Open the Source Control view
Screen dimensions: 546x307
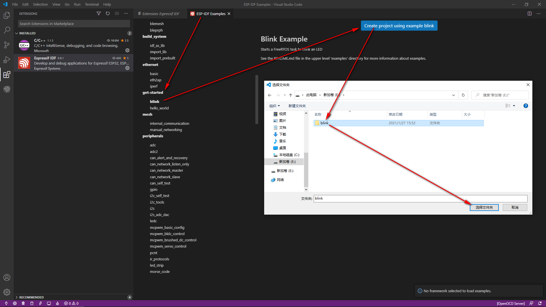(7, 45)
